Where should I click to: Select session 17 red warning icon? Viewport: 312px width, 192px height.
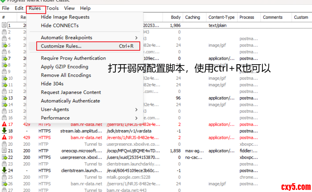coord(4,124)
